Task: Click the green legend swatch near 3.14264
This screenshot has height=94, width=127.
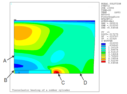Action: tap(103, 53)
